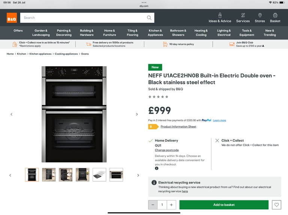Select fourth open-door oven thumbnail
Viewport: 288px width, 215px height.
coord(82,175)
